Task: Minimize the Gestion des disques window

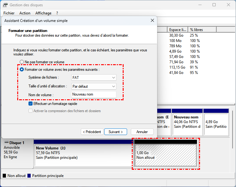Action: pos(200,5)
